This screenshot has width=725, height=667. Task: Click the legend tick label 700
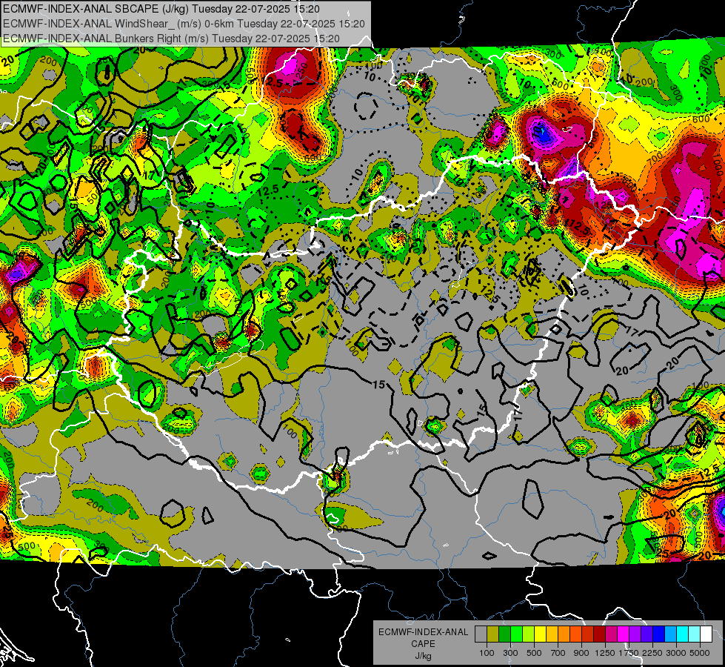point(558,653)
